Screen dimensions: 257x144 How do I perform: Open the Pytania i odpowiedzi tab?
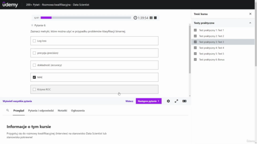point(41,110)
